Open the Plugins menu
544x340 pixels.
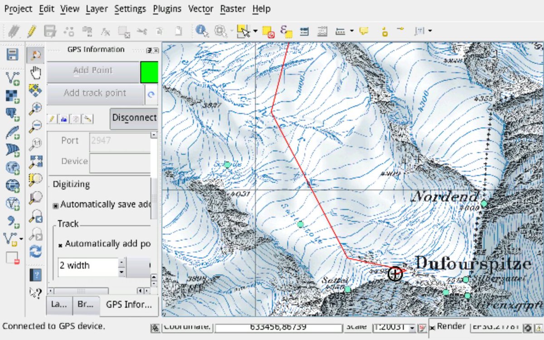click(167, 9)
